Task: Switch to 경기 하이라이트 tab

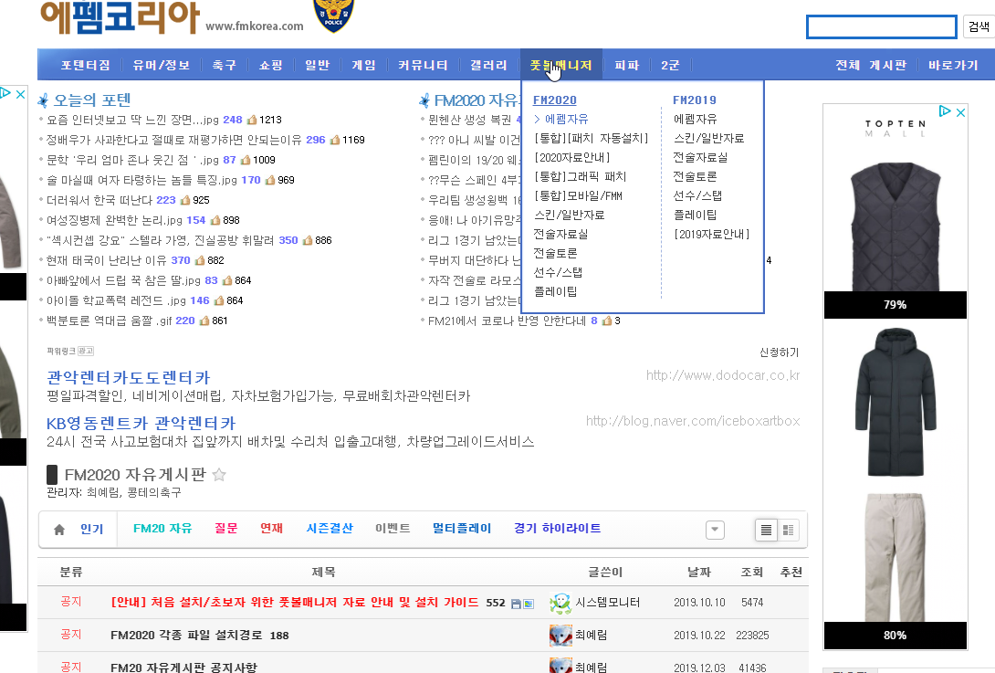Action: click(557, 528)
